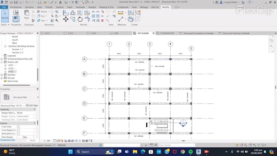This screenshot has height=156, width=277.
Task: Open the Type Properties icon
Action: 16,13
